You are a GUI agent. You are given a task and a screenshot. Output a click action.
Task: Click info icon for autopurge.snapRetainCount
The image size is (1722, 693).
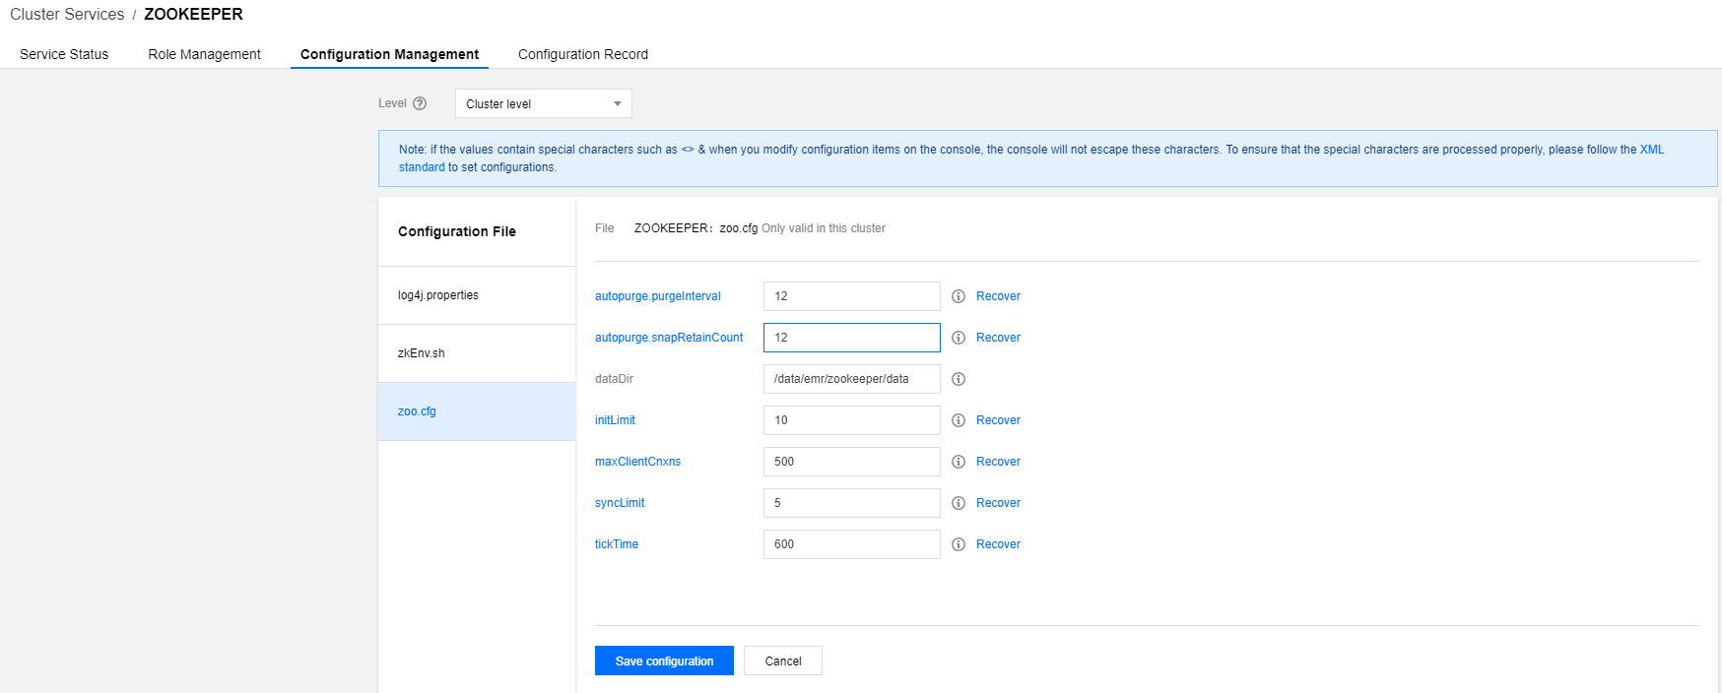959,338
